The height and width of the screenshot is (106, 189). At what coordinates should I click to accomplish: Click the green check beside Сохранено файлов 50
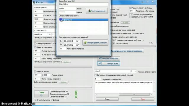coord(76,92)
